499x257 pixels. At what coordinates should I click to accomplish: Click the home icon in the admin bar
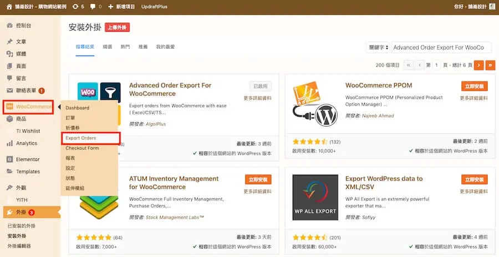click(x=9, y=7)
